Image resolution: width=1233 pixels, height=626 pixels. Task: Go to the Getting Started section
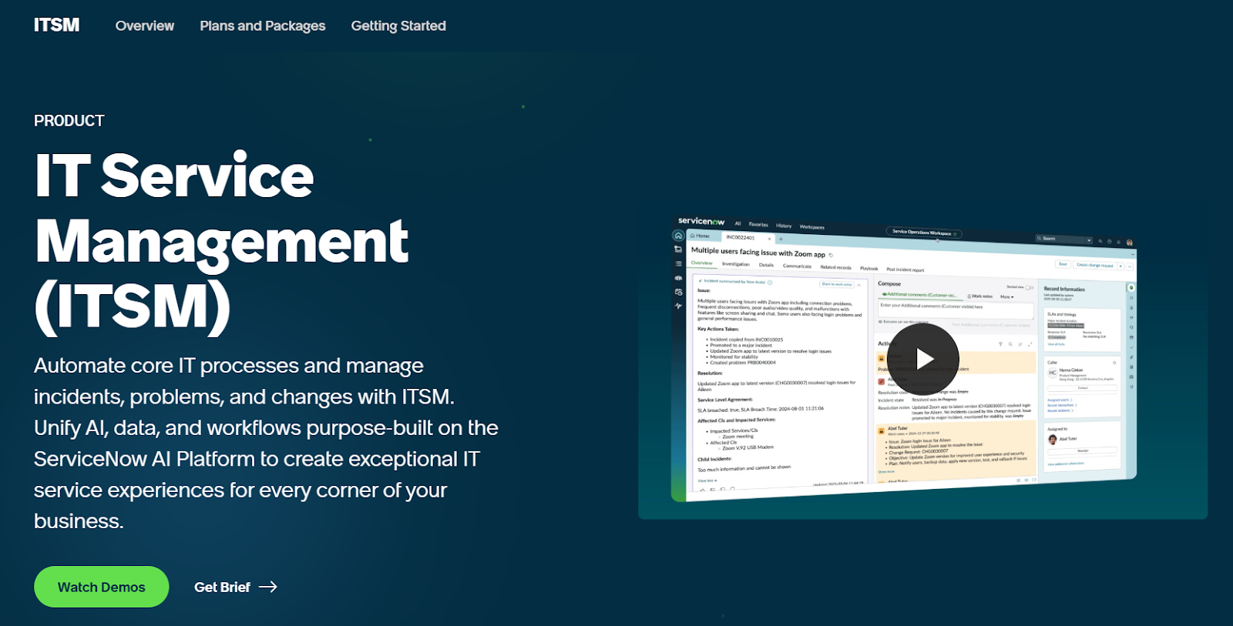coord(398,25)
